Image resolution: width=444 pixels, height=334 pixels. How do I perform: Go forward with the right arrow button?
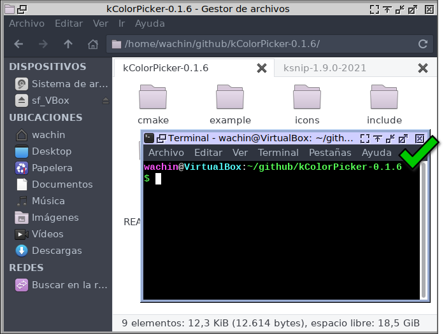click(43, 44)
